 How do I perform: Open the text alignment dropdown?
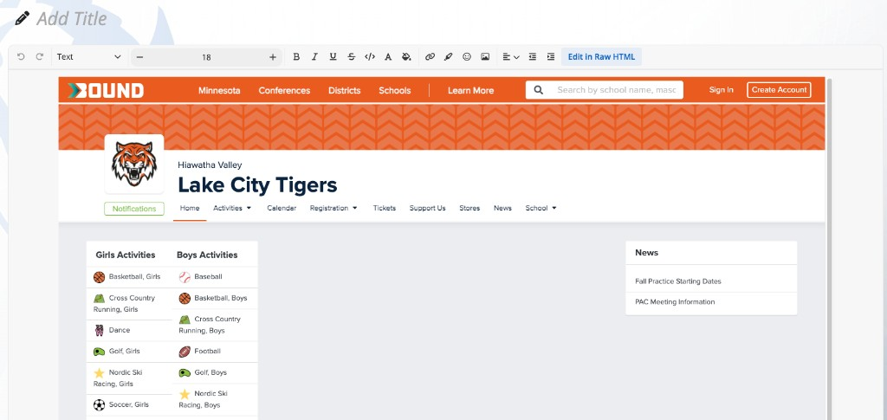(511, 56)
